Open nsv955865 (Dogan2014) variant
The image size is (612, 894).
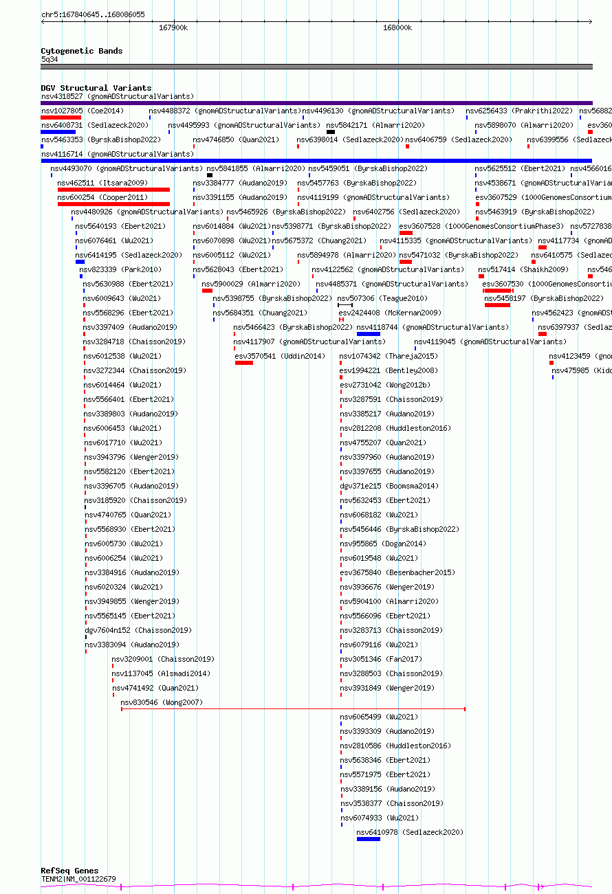pos(383,544)
